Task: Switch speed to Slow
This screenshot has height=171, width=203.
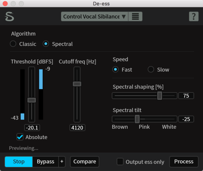Action: 151,70
